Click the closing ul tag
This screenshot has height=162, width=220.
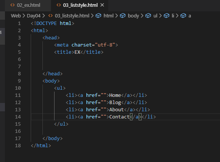click(x=61, y=124)
